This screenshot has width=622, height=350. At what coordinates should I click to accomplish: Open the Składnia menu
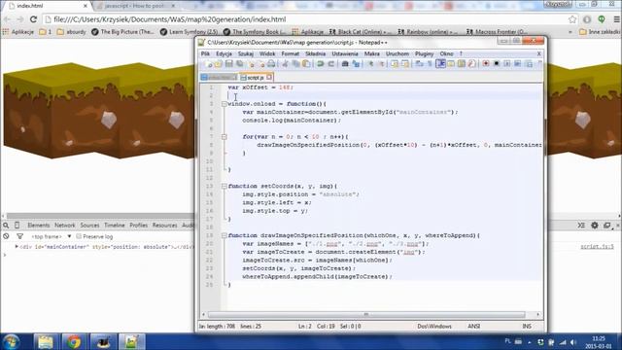(x=315, y=53)
